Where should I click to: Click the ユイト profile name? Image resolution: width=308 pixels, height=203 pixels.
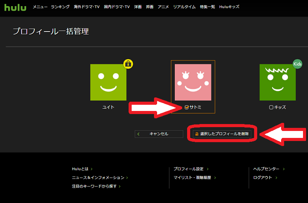[109, 107]
